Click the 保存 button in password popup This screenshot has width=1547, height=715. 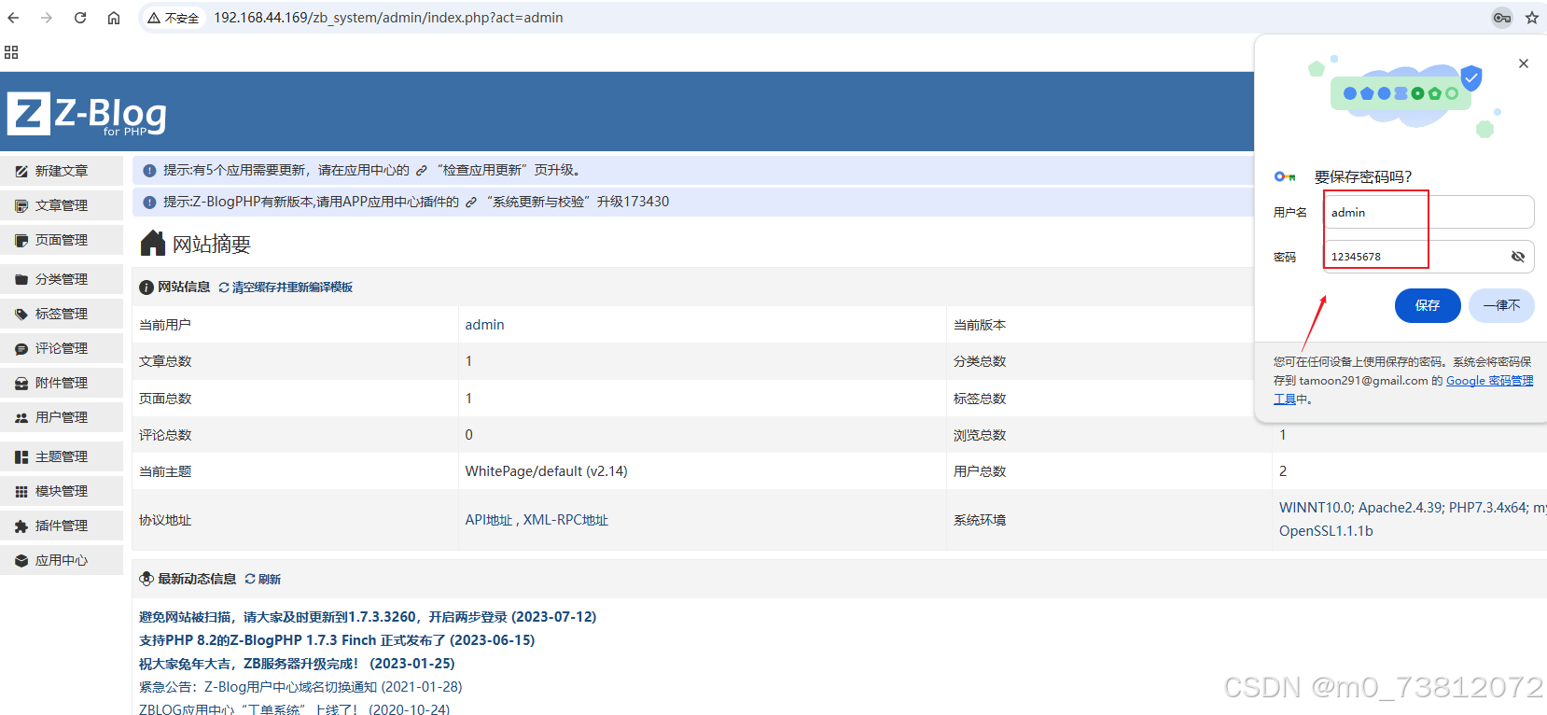(x=1428, y=305)
